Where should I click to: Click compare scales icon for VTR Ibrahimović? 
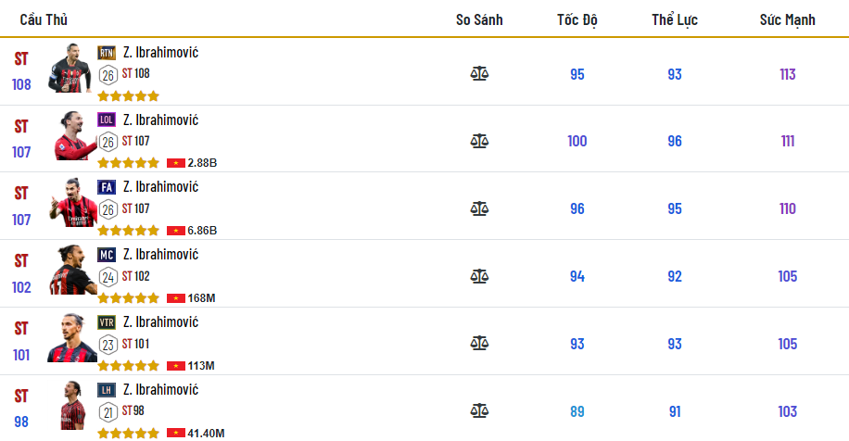(x=479, y=343)
